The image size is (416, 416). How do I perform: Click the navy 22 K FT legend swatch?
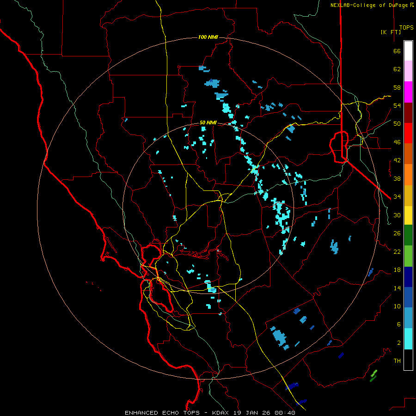pos(408,277)
